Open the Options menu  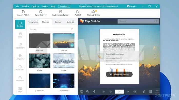tap(35, 6)
